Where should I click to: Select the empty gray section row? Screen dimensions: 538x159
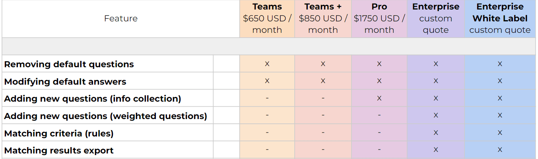tap(268, 46)
